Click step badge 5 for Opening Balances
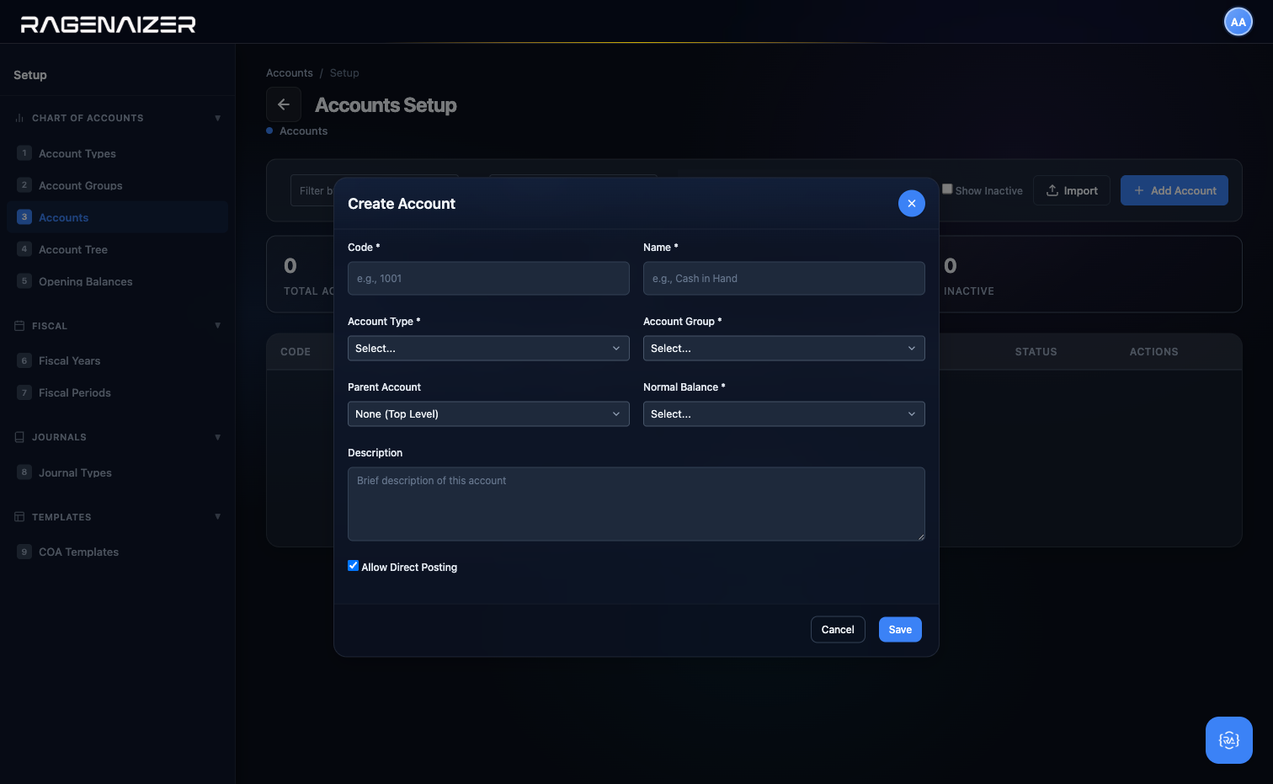 pos(24,281)
